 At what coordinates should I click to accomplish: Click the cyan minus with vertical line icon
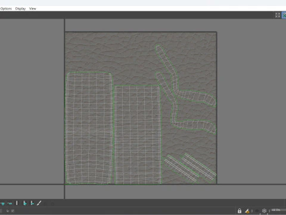(32, 203)
